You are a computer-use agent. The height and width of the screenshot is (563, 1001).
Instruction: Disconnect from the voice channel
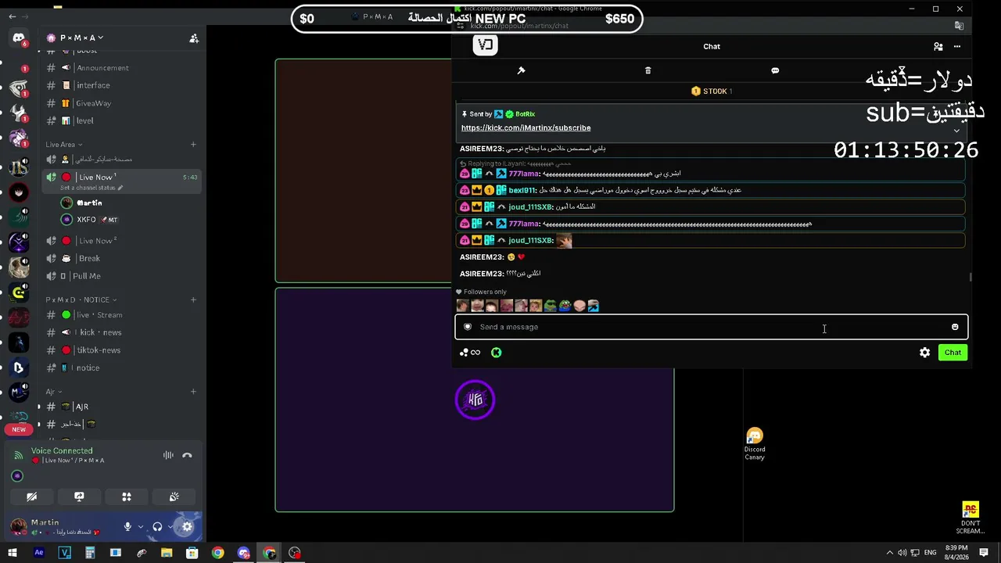[187, 455]
